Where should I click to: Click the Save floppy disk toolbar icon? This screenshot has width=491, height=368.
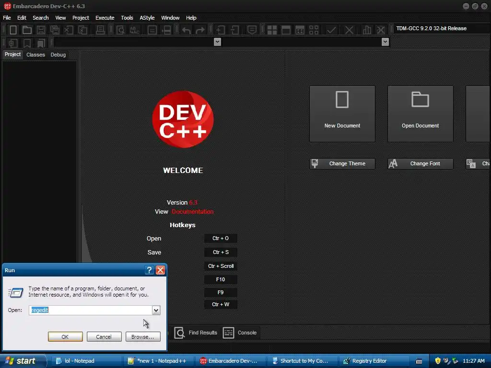pos(41,30)
